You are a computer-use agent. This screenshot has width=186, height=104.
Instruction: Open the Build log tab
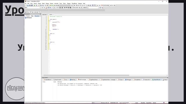pyautogui.click(x=73, y=80)
